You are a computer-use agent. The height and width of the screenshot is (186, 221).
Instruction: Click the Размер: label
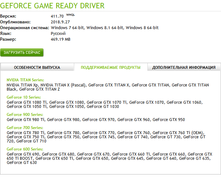(8, 39)
